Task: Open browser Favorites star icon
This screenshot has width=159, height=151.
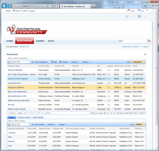Action: [x=151, y=6]
